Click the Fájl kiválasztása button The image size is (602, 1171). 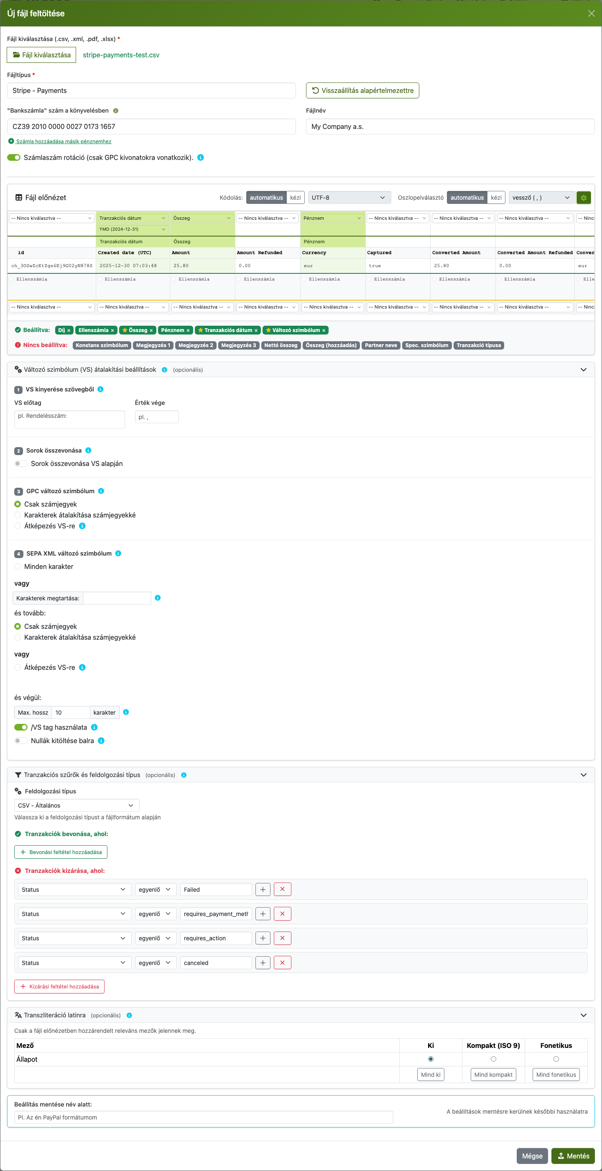point(42,55)
